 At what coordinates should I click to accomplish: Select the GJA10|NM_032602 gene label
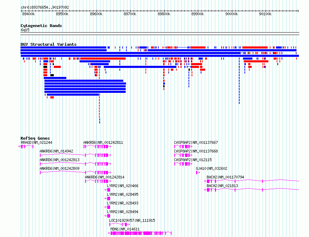[211, 168]
